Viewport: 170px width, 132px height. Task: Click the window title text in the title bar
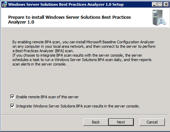66,4
